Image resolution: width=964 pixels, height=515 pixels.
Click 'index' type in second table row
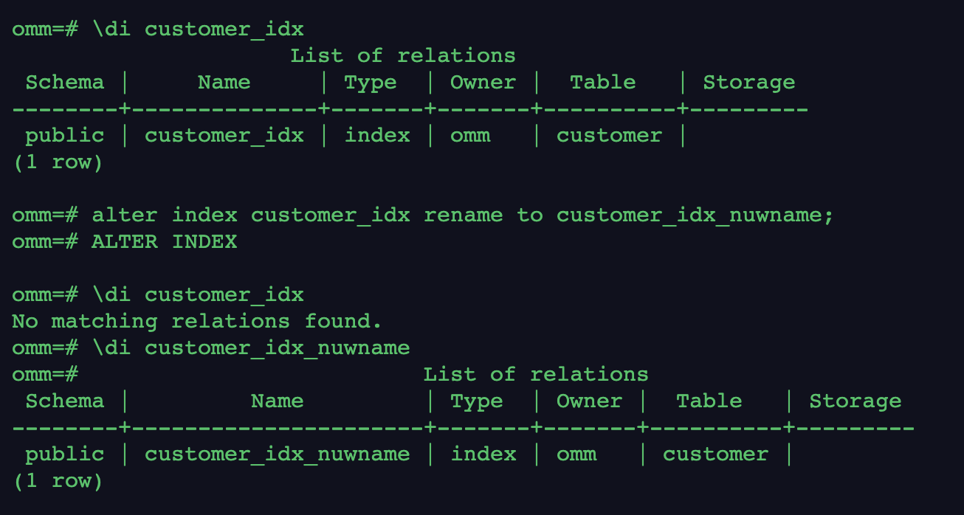483,454
